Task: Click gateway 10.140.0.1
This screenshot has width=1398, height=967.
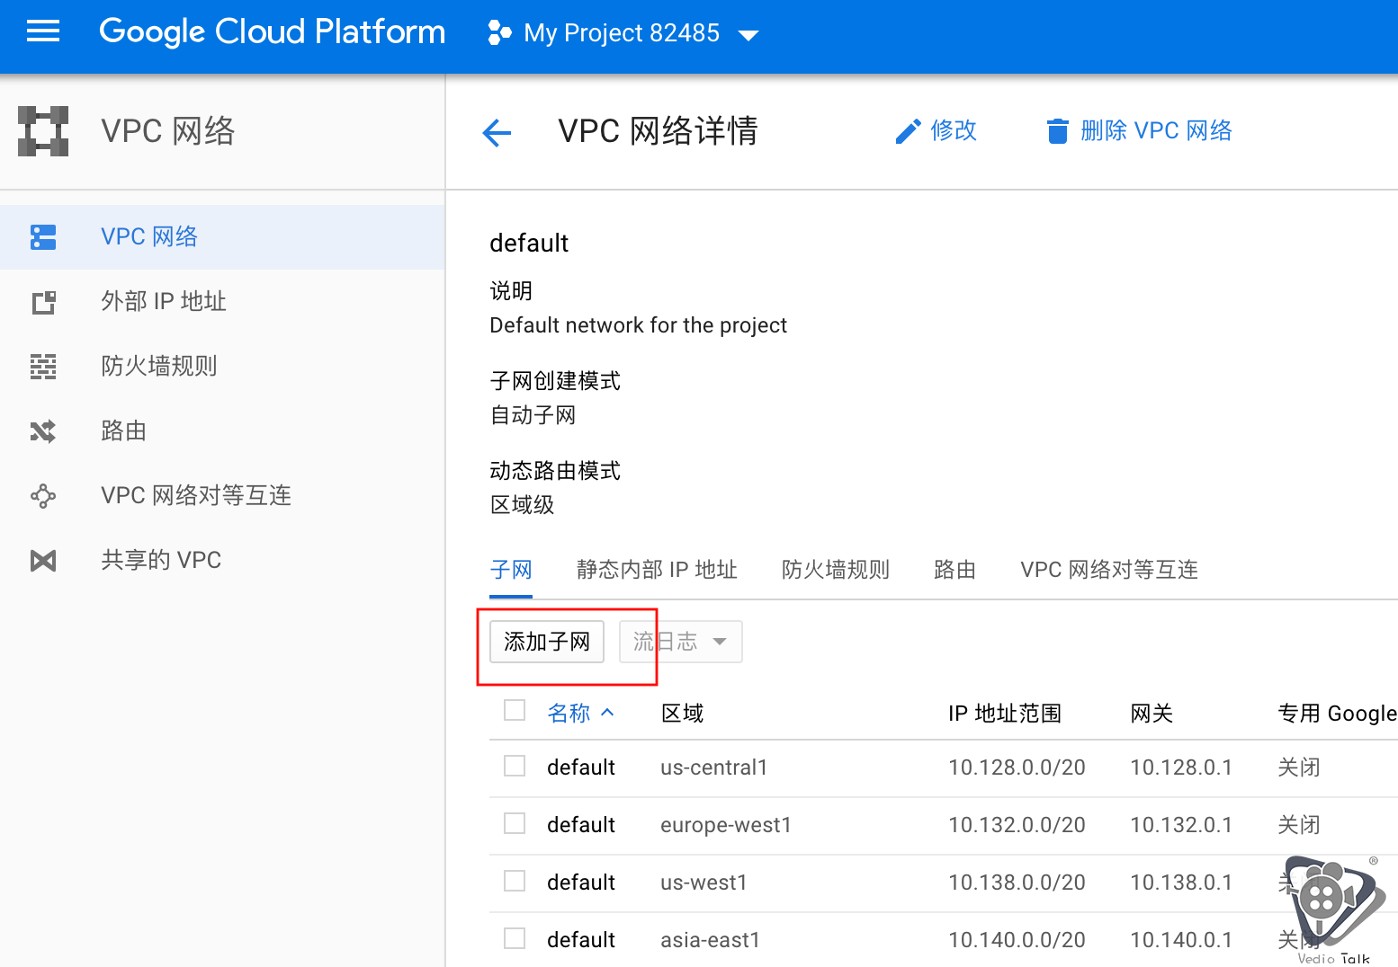Action: (1181, 940)
